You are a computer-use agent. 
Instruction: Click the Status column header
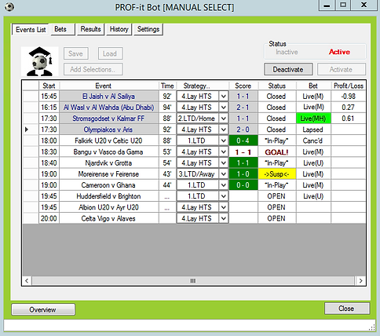[x=277, y=86]
